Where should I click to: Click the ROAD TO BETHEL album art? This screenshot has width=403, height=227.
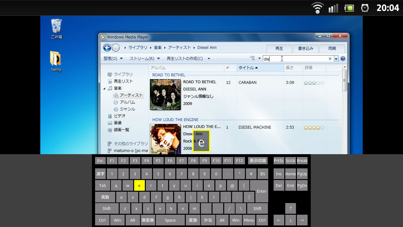point(165,95)
